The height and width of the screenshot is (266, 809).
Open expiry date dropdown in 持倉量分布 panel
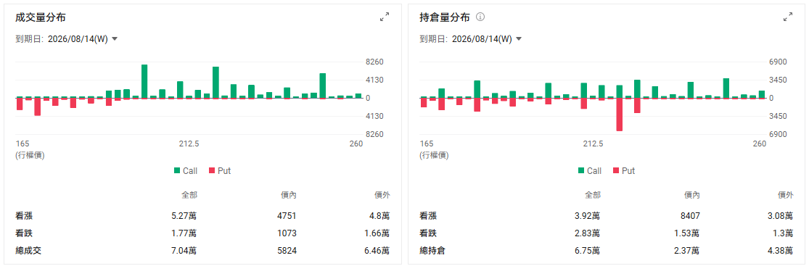(487, 39)
